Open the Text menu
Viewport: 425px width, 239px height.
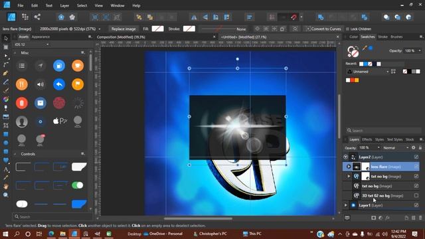click(49, 5)
